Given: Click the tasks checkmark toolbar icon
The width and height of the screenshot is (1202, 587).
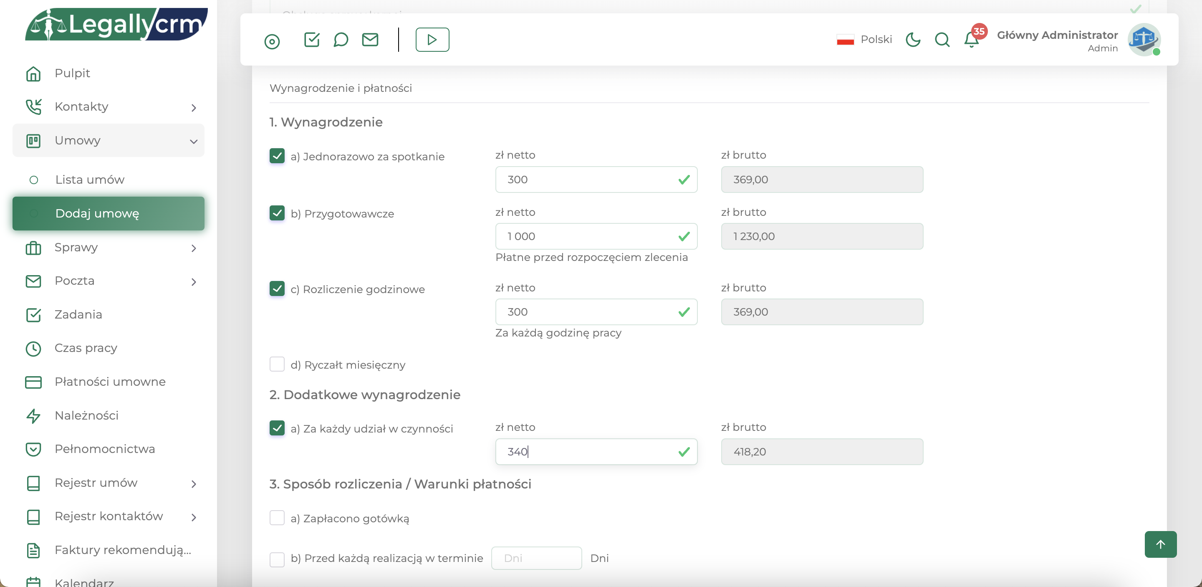Looking at the screenshot, I should (312, 40).
